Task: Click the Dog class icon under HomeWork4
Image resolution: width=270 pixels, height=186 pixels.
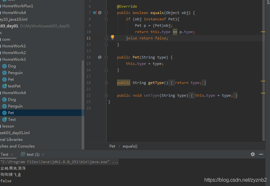Action: pyautogui.click(x=4, y=100)
